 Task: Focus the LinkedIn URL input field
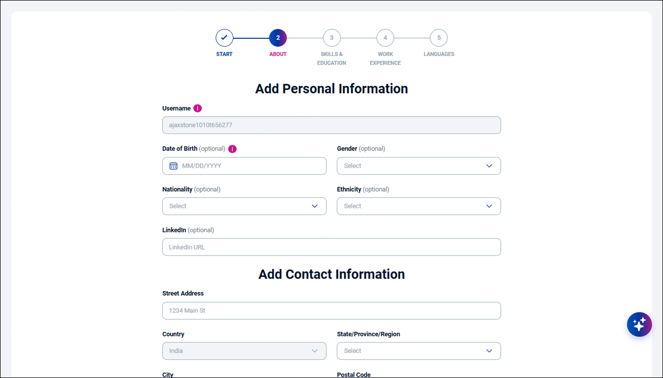coord(331,247)
